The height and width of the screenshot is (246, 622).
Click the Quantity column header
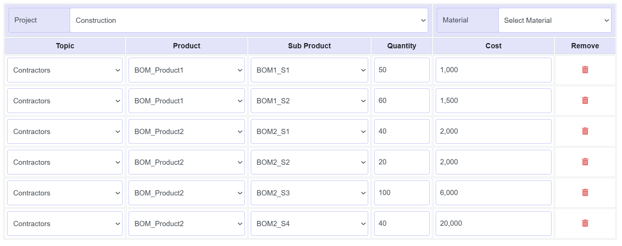coord(401,46)
